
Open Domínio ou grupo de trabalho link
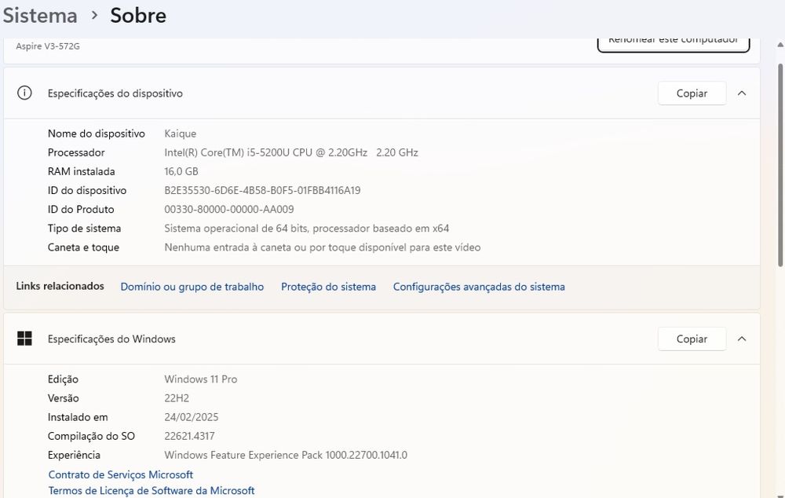(192, 287)
